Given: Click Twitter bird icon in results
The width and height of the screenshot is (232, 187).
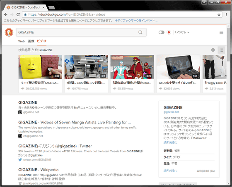Looking at the screenshot, I should click(x=20, y=160).
